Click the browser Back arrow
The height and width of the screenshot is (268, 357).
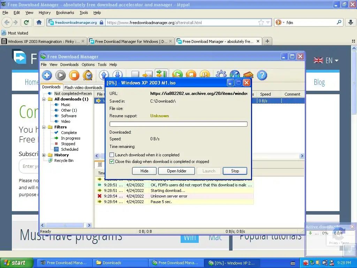[x=7, y=22]
